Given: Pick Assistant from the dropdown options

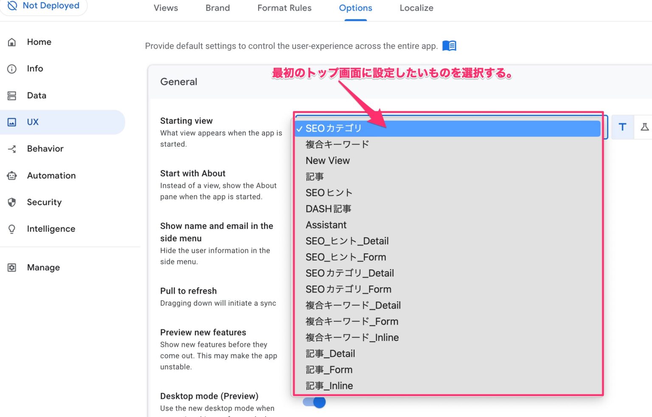Looking at the screenshot, I should pos(326,225).
